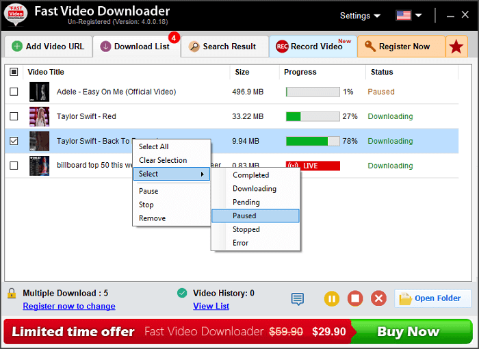This screenshot has height=349, width=479.
Task: Sort by the Size column header
Action: coord(255,72)
